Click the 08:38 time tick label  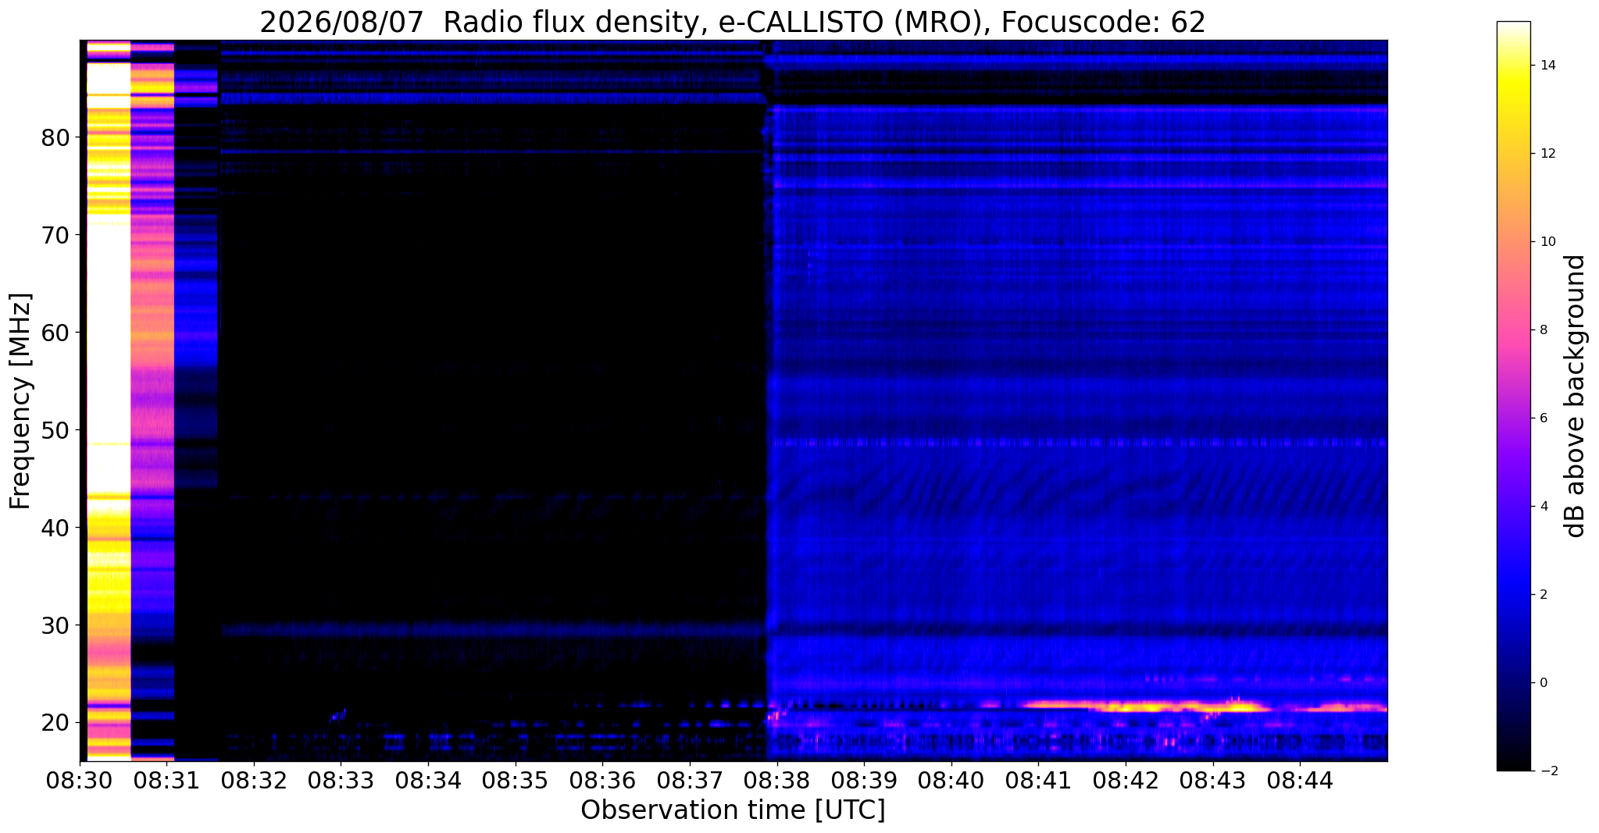click(776, 780)
